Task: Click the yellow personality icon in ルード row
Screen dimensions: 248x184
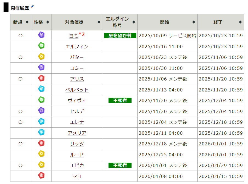Action: click(41, 154)
